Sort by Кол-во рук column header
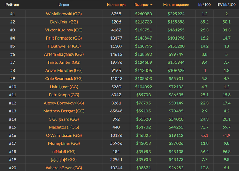The width and height of the screenshot is (239, 171). [116, 5]
